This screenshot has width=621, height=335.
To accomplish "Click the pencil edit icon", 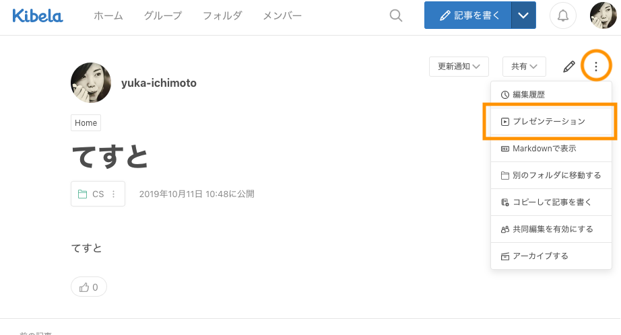I will click(x=569, y=67).
